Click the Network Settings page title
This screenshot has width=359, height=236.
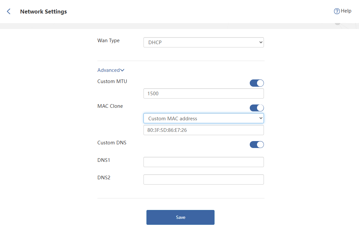pyautogui.click(x=43, y=12)
